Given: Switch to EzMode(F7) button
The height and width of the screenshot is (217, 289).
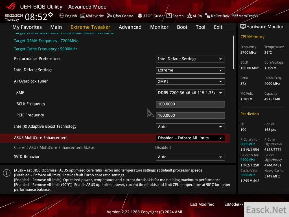Looking at the screenshot, I should [x=234, y=204].
